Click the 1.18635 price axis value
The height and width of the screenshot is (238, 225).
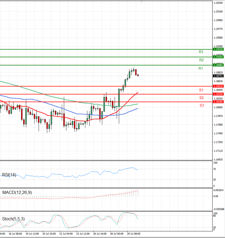point(218,81)
